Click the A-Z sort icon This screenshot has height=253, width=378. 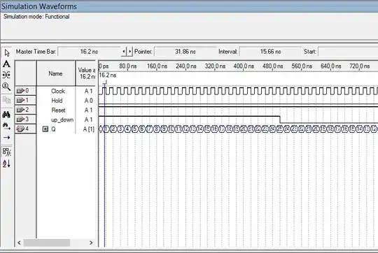point(6,164)
